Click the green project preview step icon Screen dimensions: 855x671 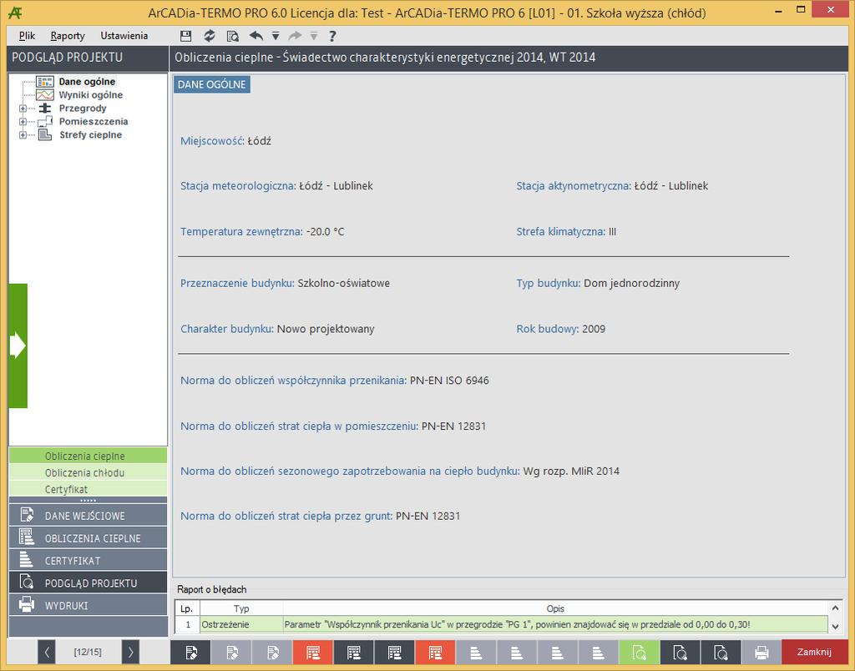click(639, 652)
